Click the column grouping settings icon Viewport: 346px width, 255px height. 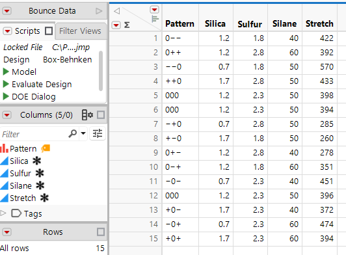tap(87, 114)
